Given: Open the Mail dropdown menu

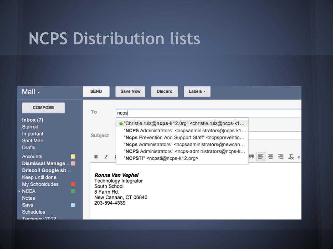Looking at the screenshot, I should (31, 92).
